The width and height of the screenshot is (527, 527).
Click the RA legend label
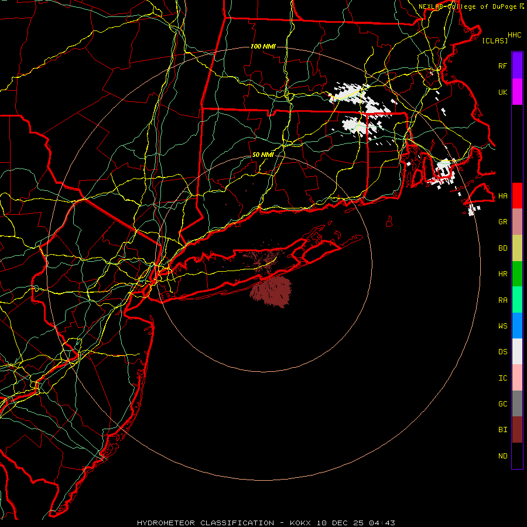coord(502,300)
